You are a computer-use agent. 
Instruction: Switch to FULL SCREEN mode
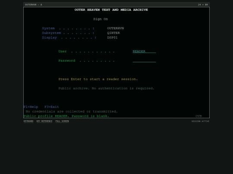62,121
